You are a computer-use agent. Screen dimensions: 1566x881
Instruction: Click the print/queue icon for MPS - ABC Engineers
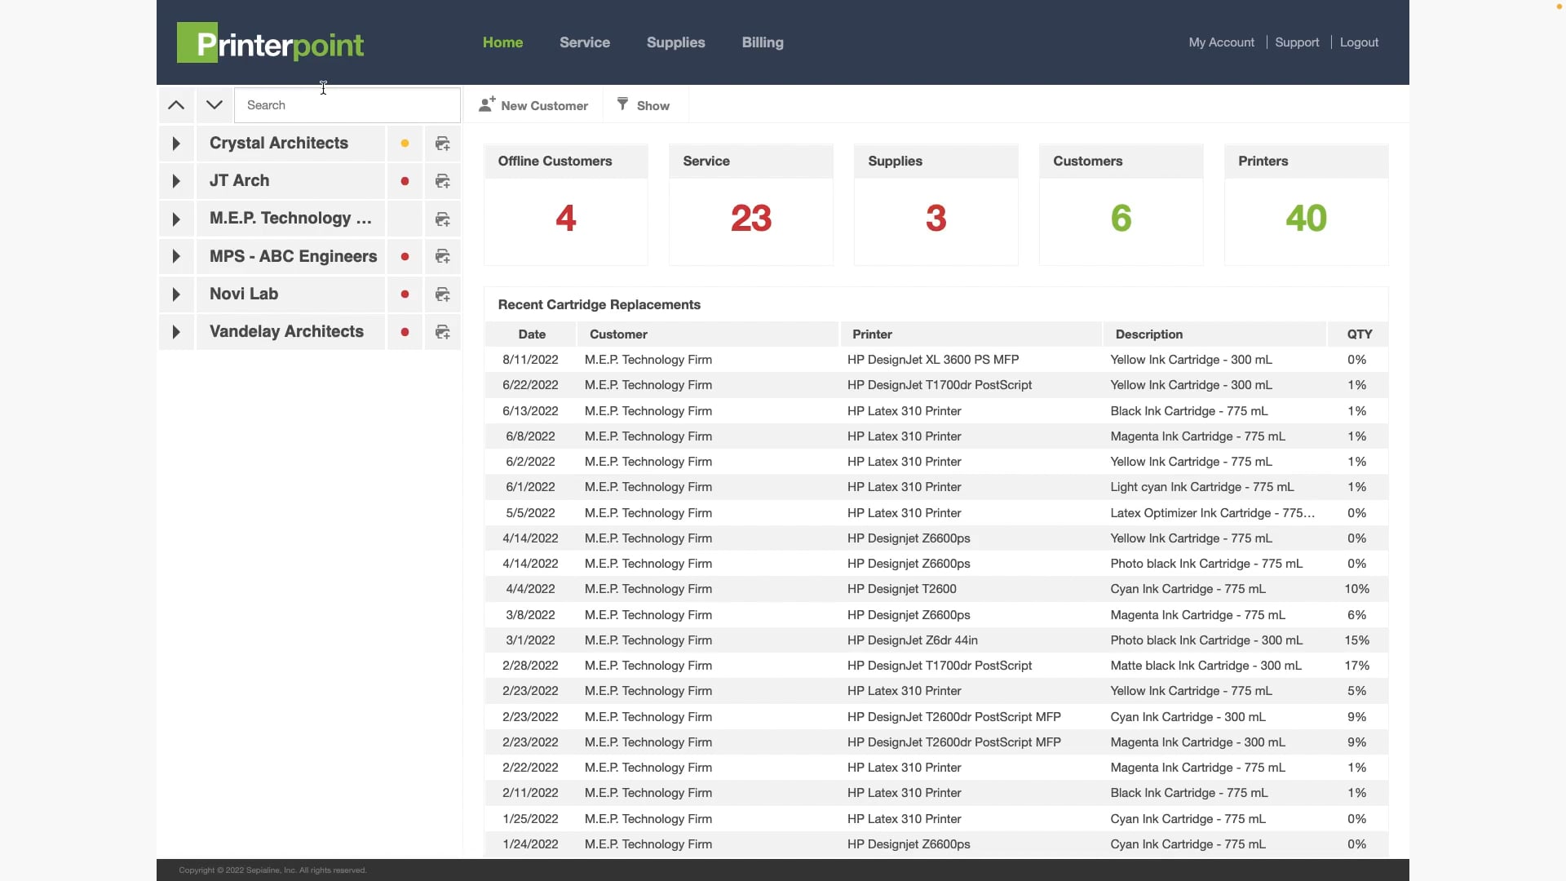click(x=442, y=256)
